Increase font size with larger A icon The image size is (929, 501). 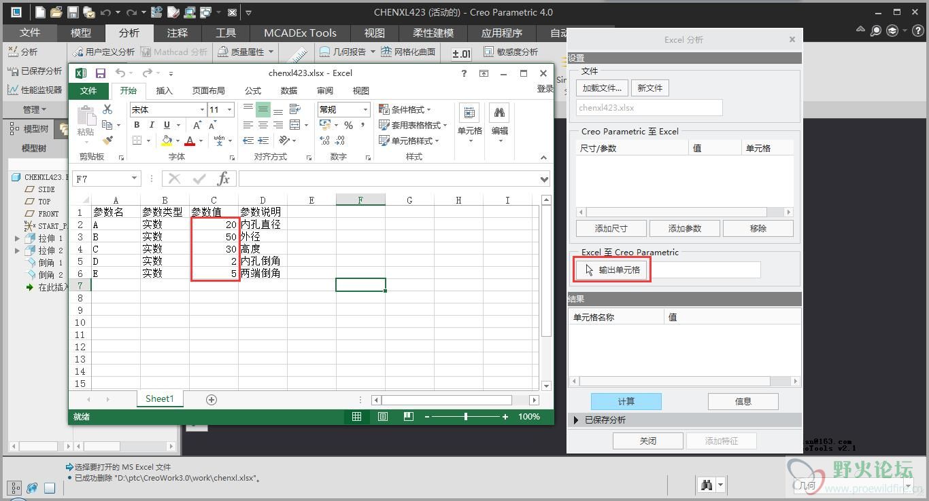(x=197, y=125)
